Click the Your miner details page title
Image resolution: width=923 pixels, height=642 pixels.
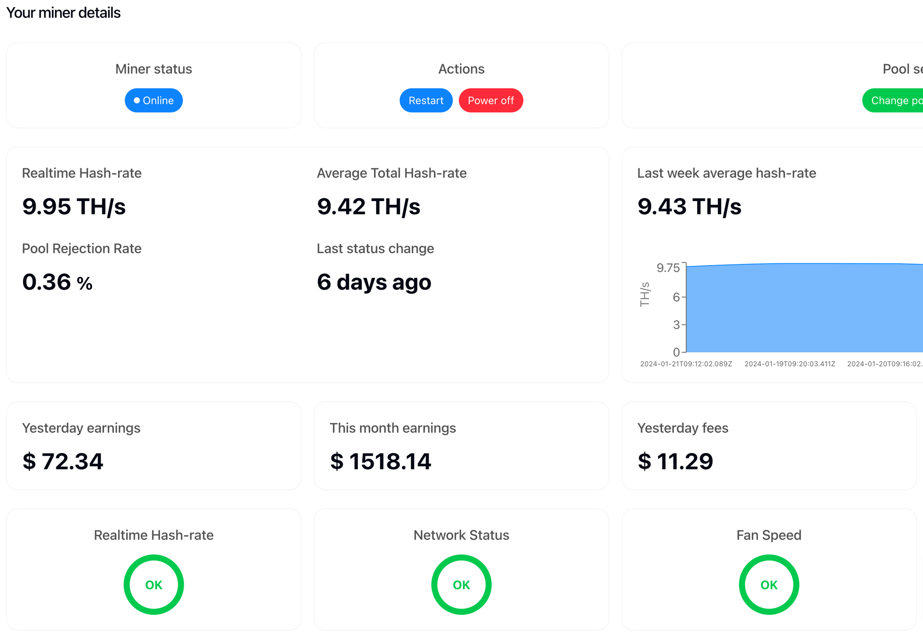[x=64, y=13]
